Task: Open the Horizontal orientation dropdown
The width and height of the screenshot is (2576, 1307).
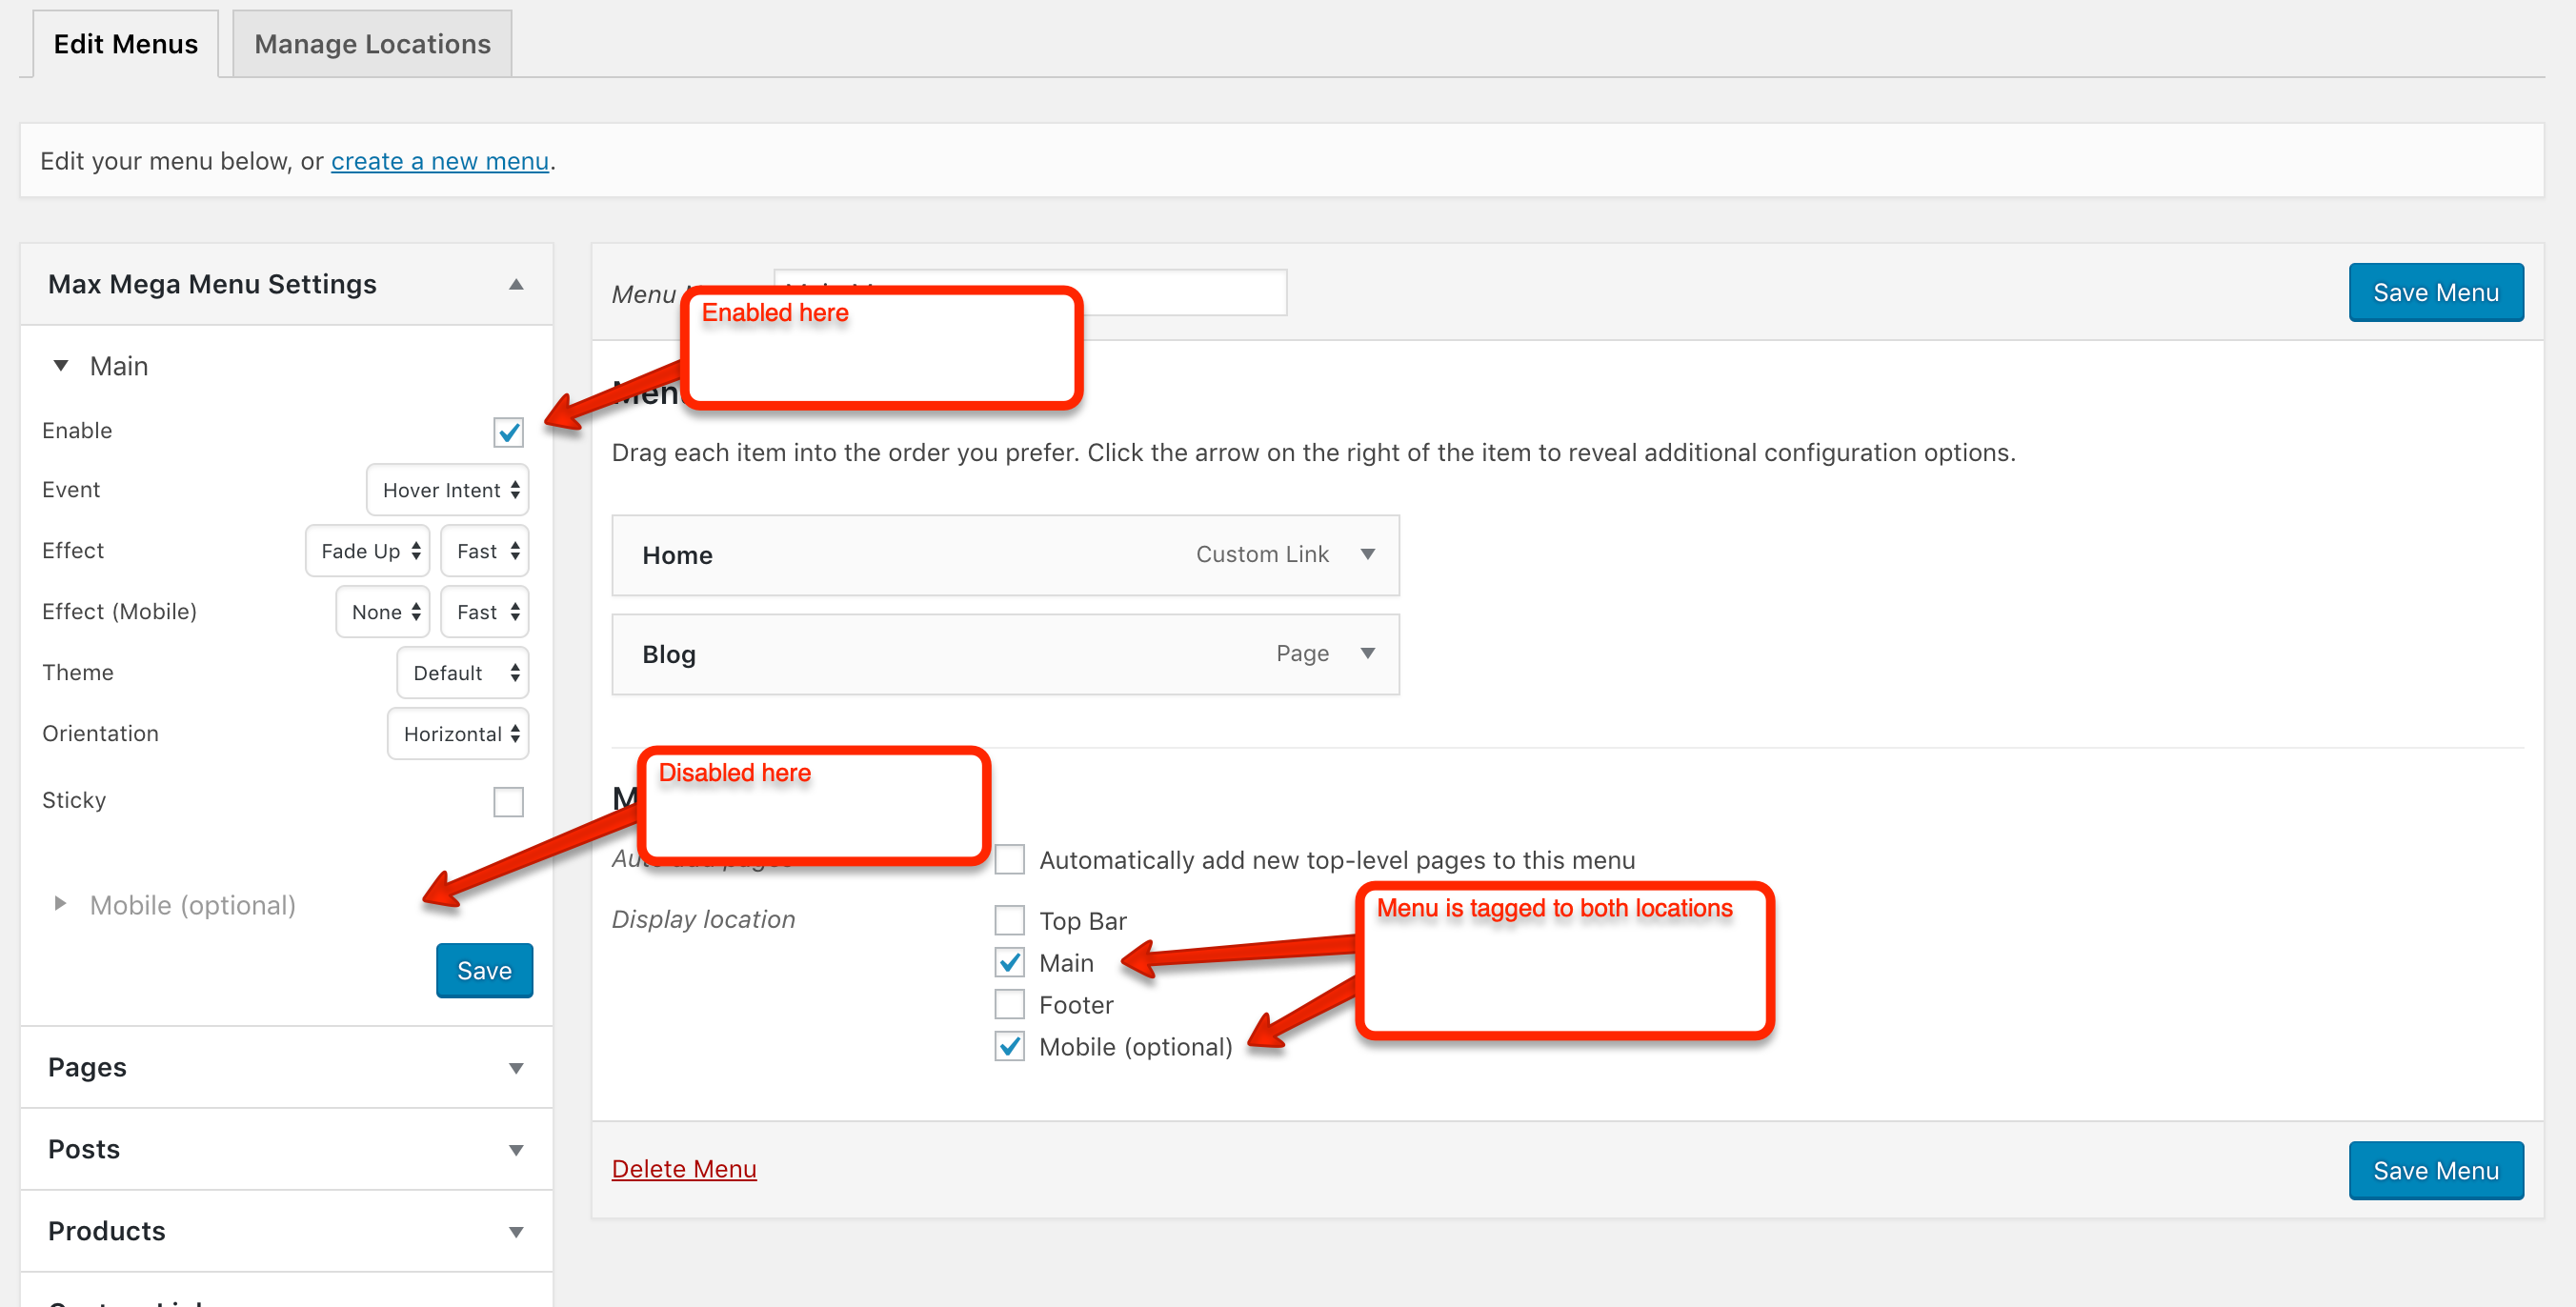Action: click(x=458, y=734)
